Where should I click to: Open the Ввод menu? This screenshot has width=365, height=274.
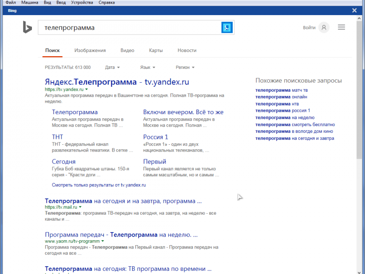click(x=61, y=3)
